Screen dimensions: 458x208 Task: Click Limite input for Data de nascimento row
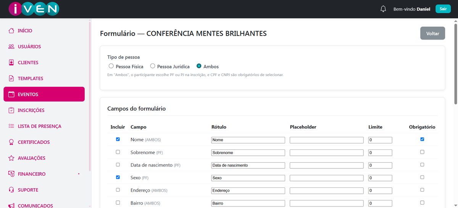click(380, 165)
